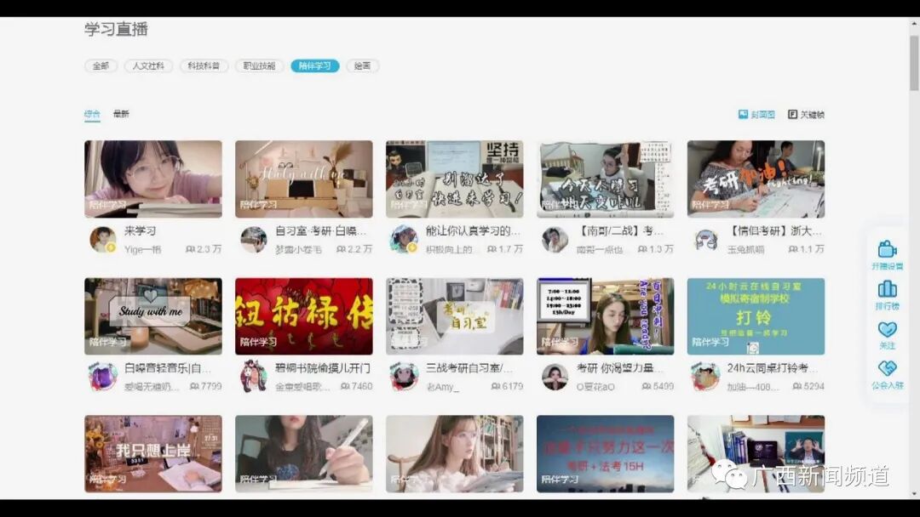Open the 考研自习室 desk thumbnail
The image size is (920, 517).
[455, 316]
